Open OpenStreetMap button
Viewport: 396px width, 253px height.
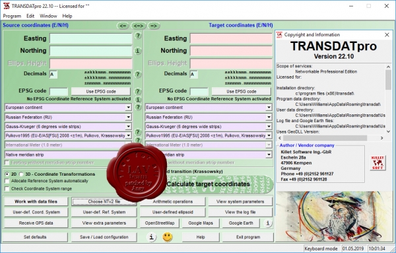click(x=160, y=223)
